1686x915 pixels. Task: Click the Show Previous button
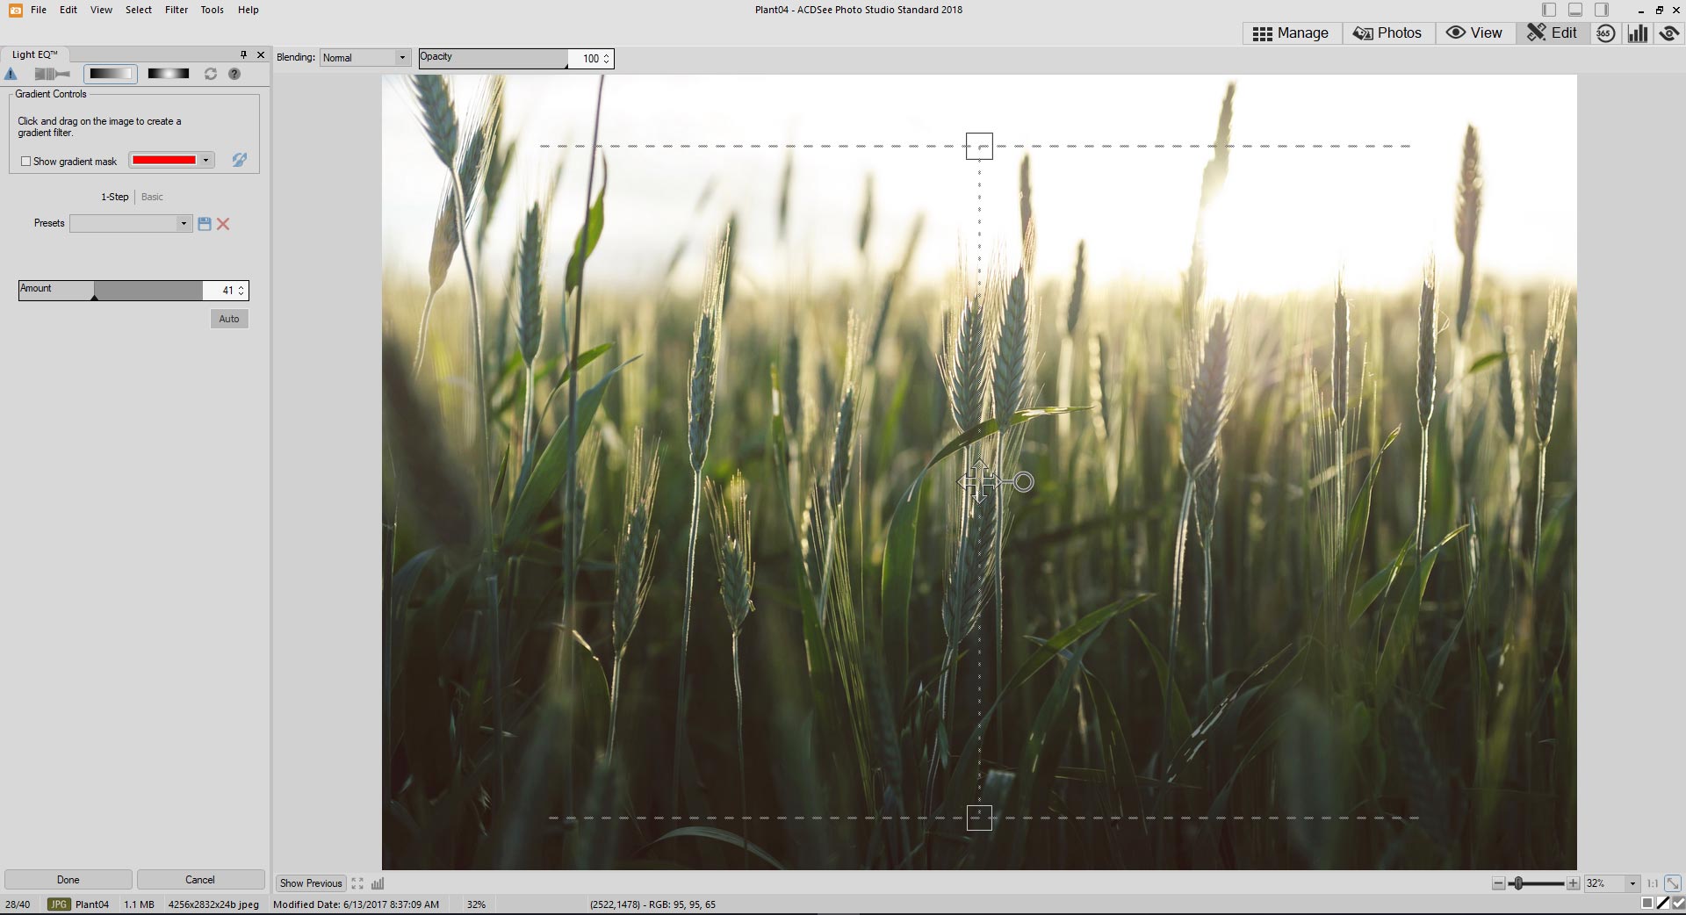click(x=311, y=883)
